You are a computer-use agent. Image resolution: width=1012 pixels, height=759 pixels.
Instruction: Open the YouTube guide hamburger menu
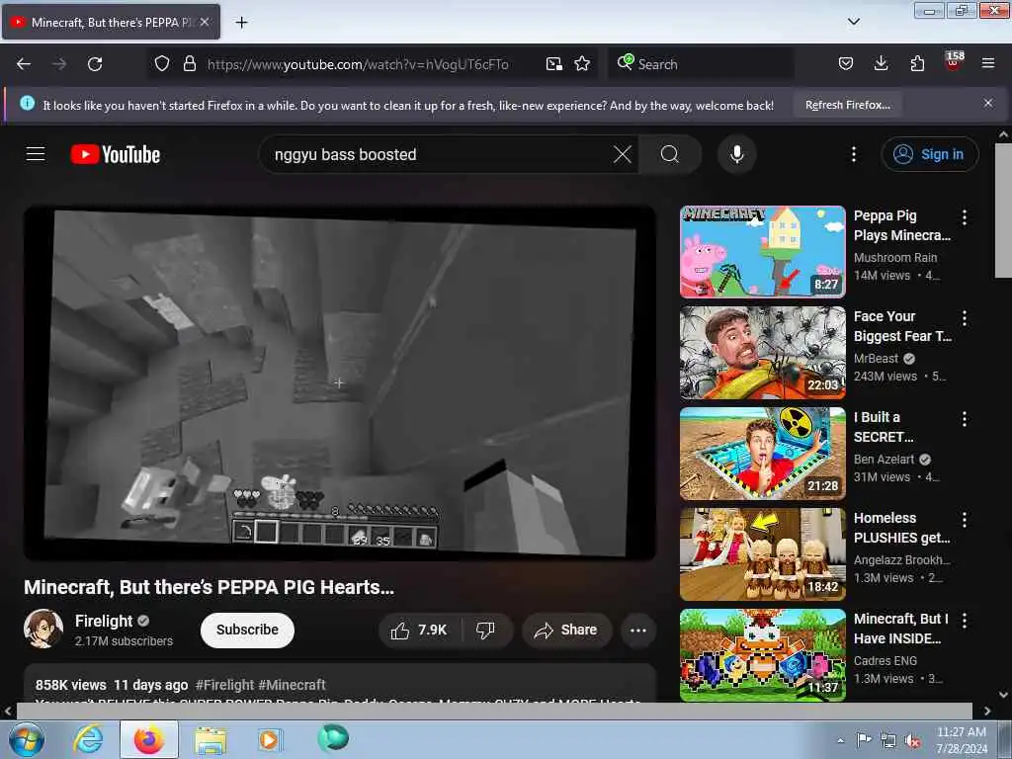[x=36, y=154]
